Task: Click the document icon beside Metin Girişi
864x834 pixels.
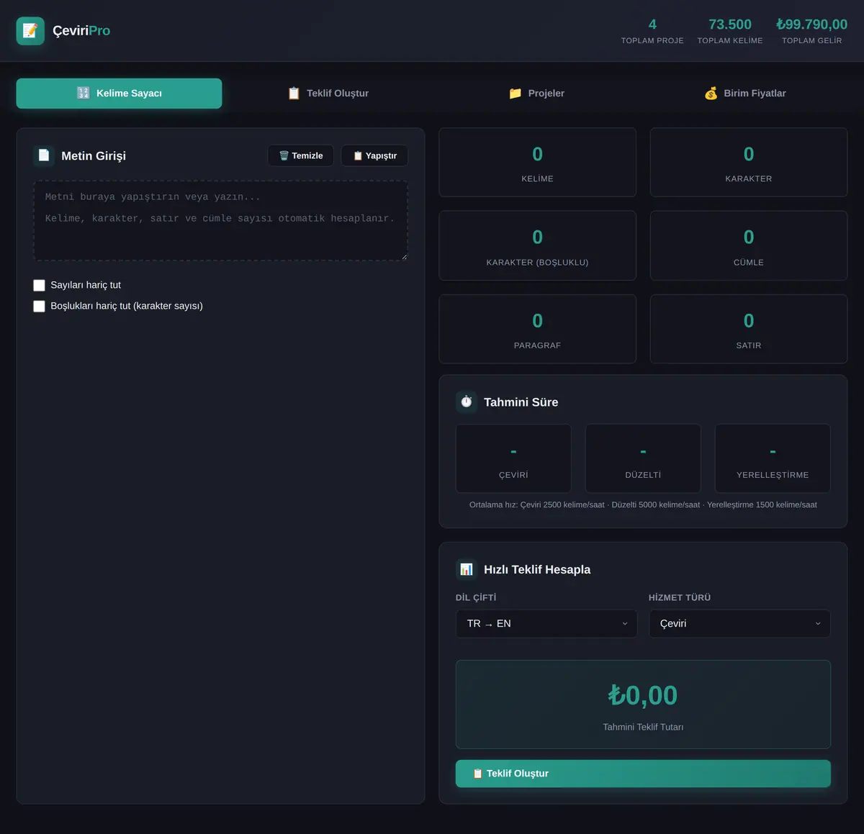Action: [44, 155]
